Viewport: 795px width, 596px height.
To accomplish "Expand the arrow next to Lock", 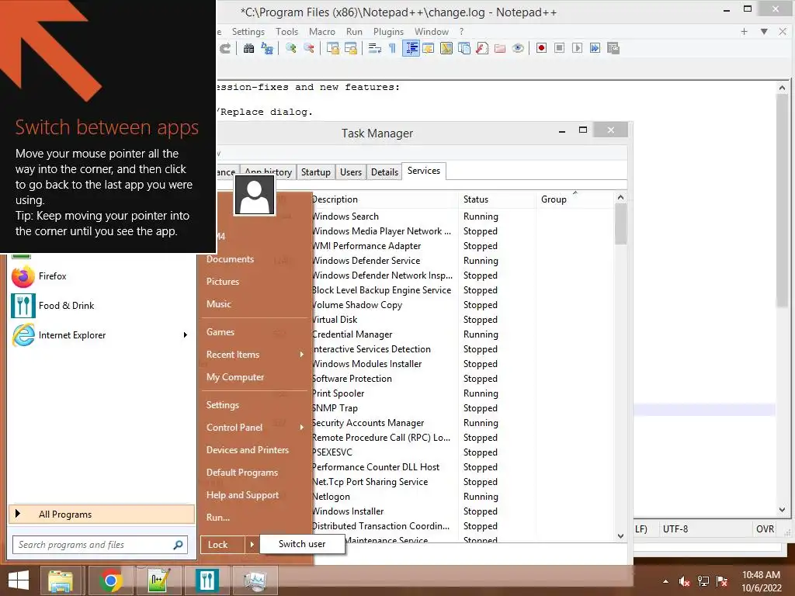I will point(252,545).
